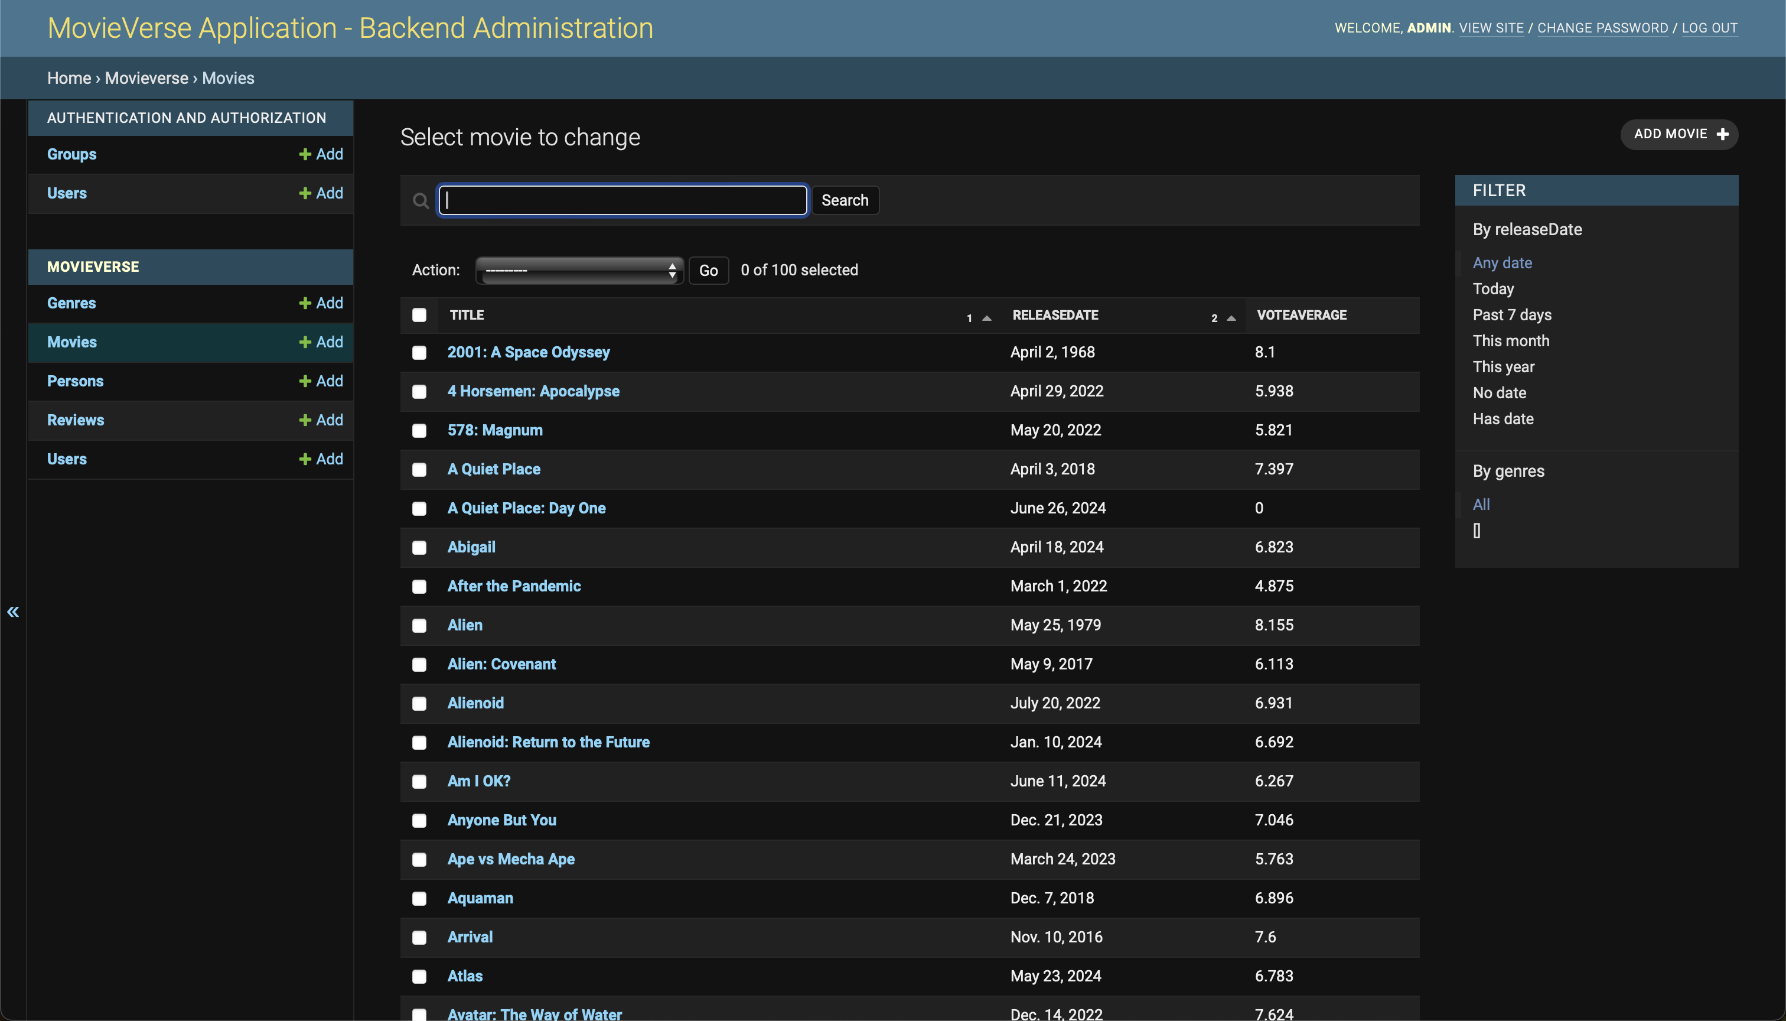Open movie 2001: A Space Odyssey
The width and height of the screenshot is (1786, 1021).
(x=529, y=352)
